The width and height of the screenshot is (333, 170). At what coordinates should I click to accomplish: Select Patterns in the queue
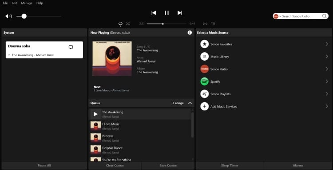pyautogui.click(x=140, y=138)
